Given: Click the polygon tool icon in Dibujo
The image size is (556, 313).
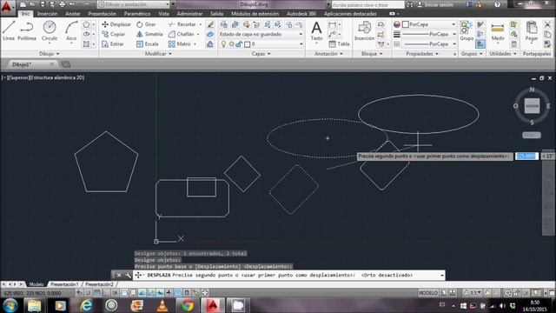Looking at the screenshot, I should coord(86,24).
